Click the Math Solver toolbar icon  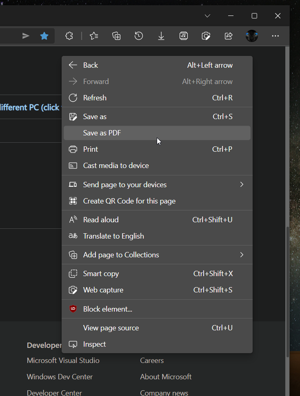(x=184, y=36)
